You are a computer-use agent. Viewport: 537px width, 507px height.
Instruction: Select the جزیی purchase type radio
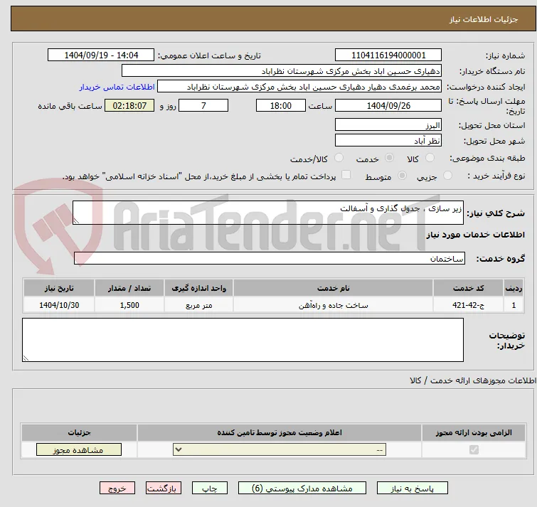(x=447, y=176)
